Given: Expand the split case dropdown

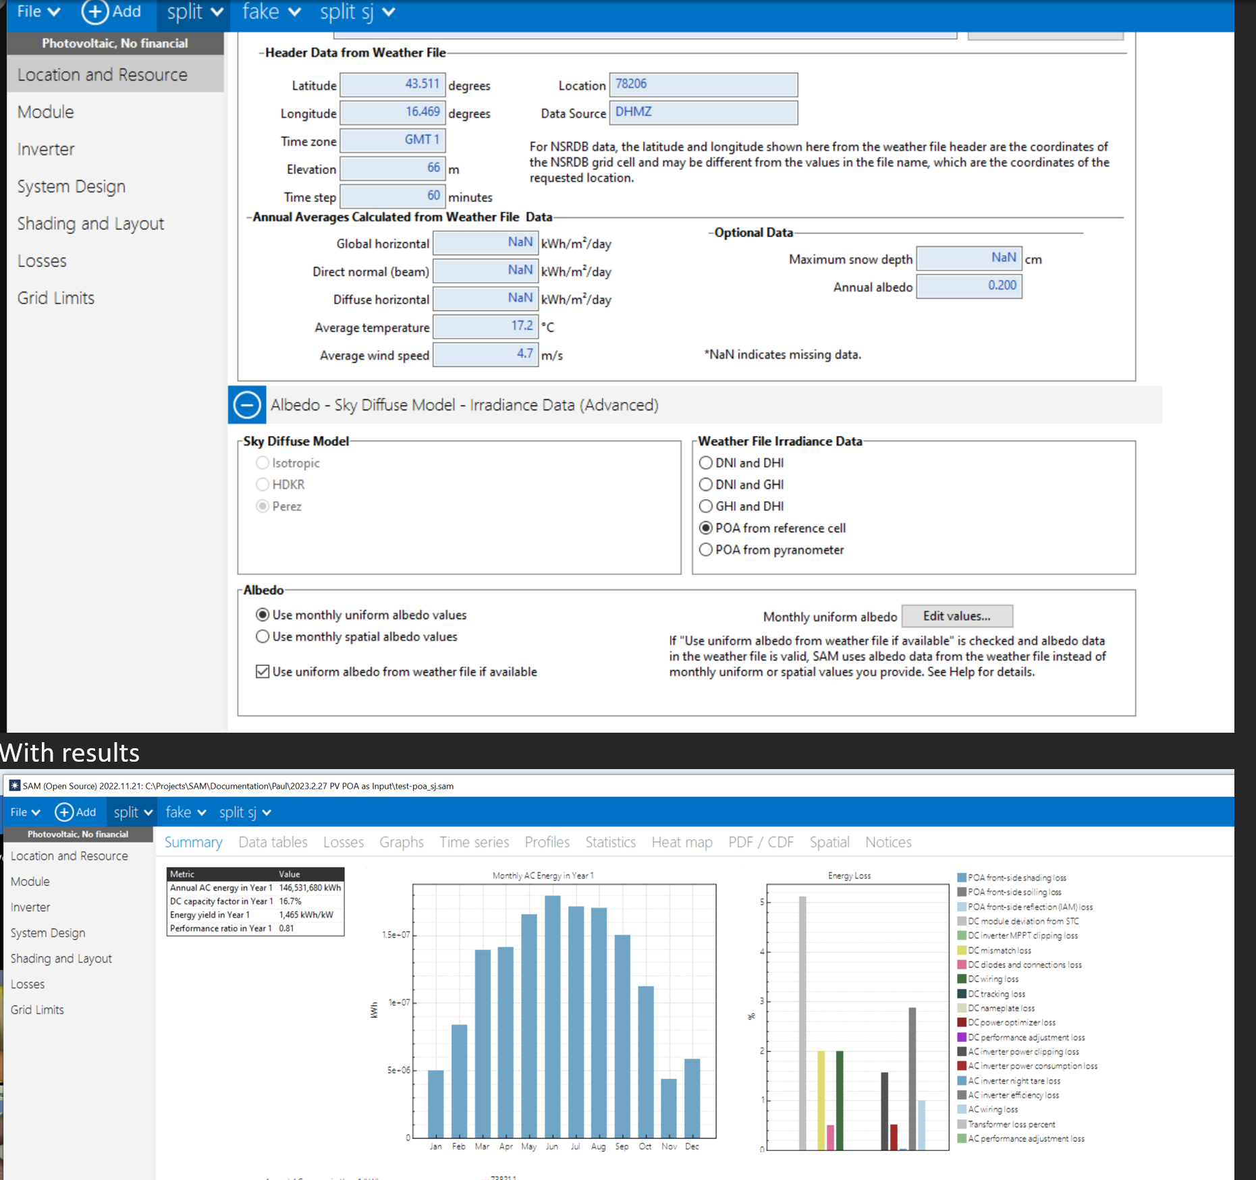Looking at the screenshot, I should pos(193,11).
